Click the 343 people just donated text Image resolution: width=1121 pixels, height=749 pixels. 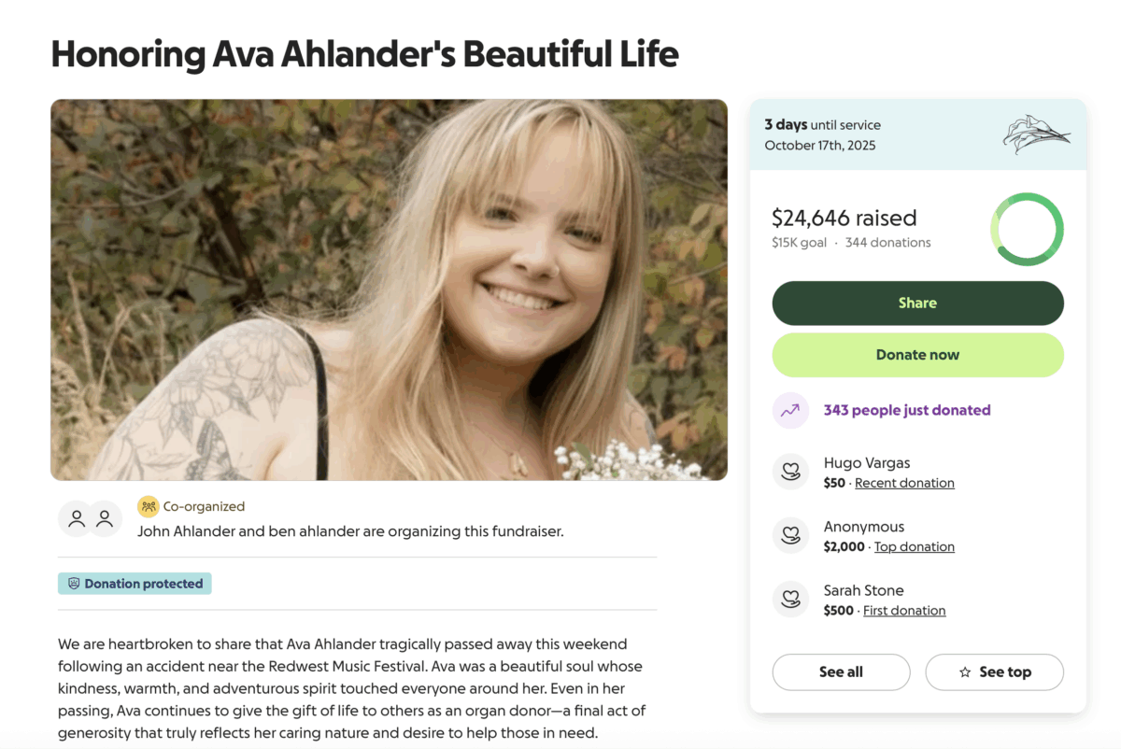pos(907,410)
